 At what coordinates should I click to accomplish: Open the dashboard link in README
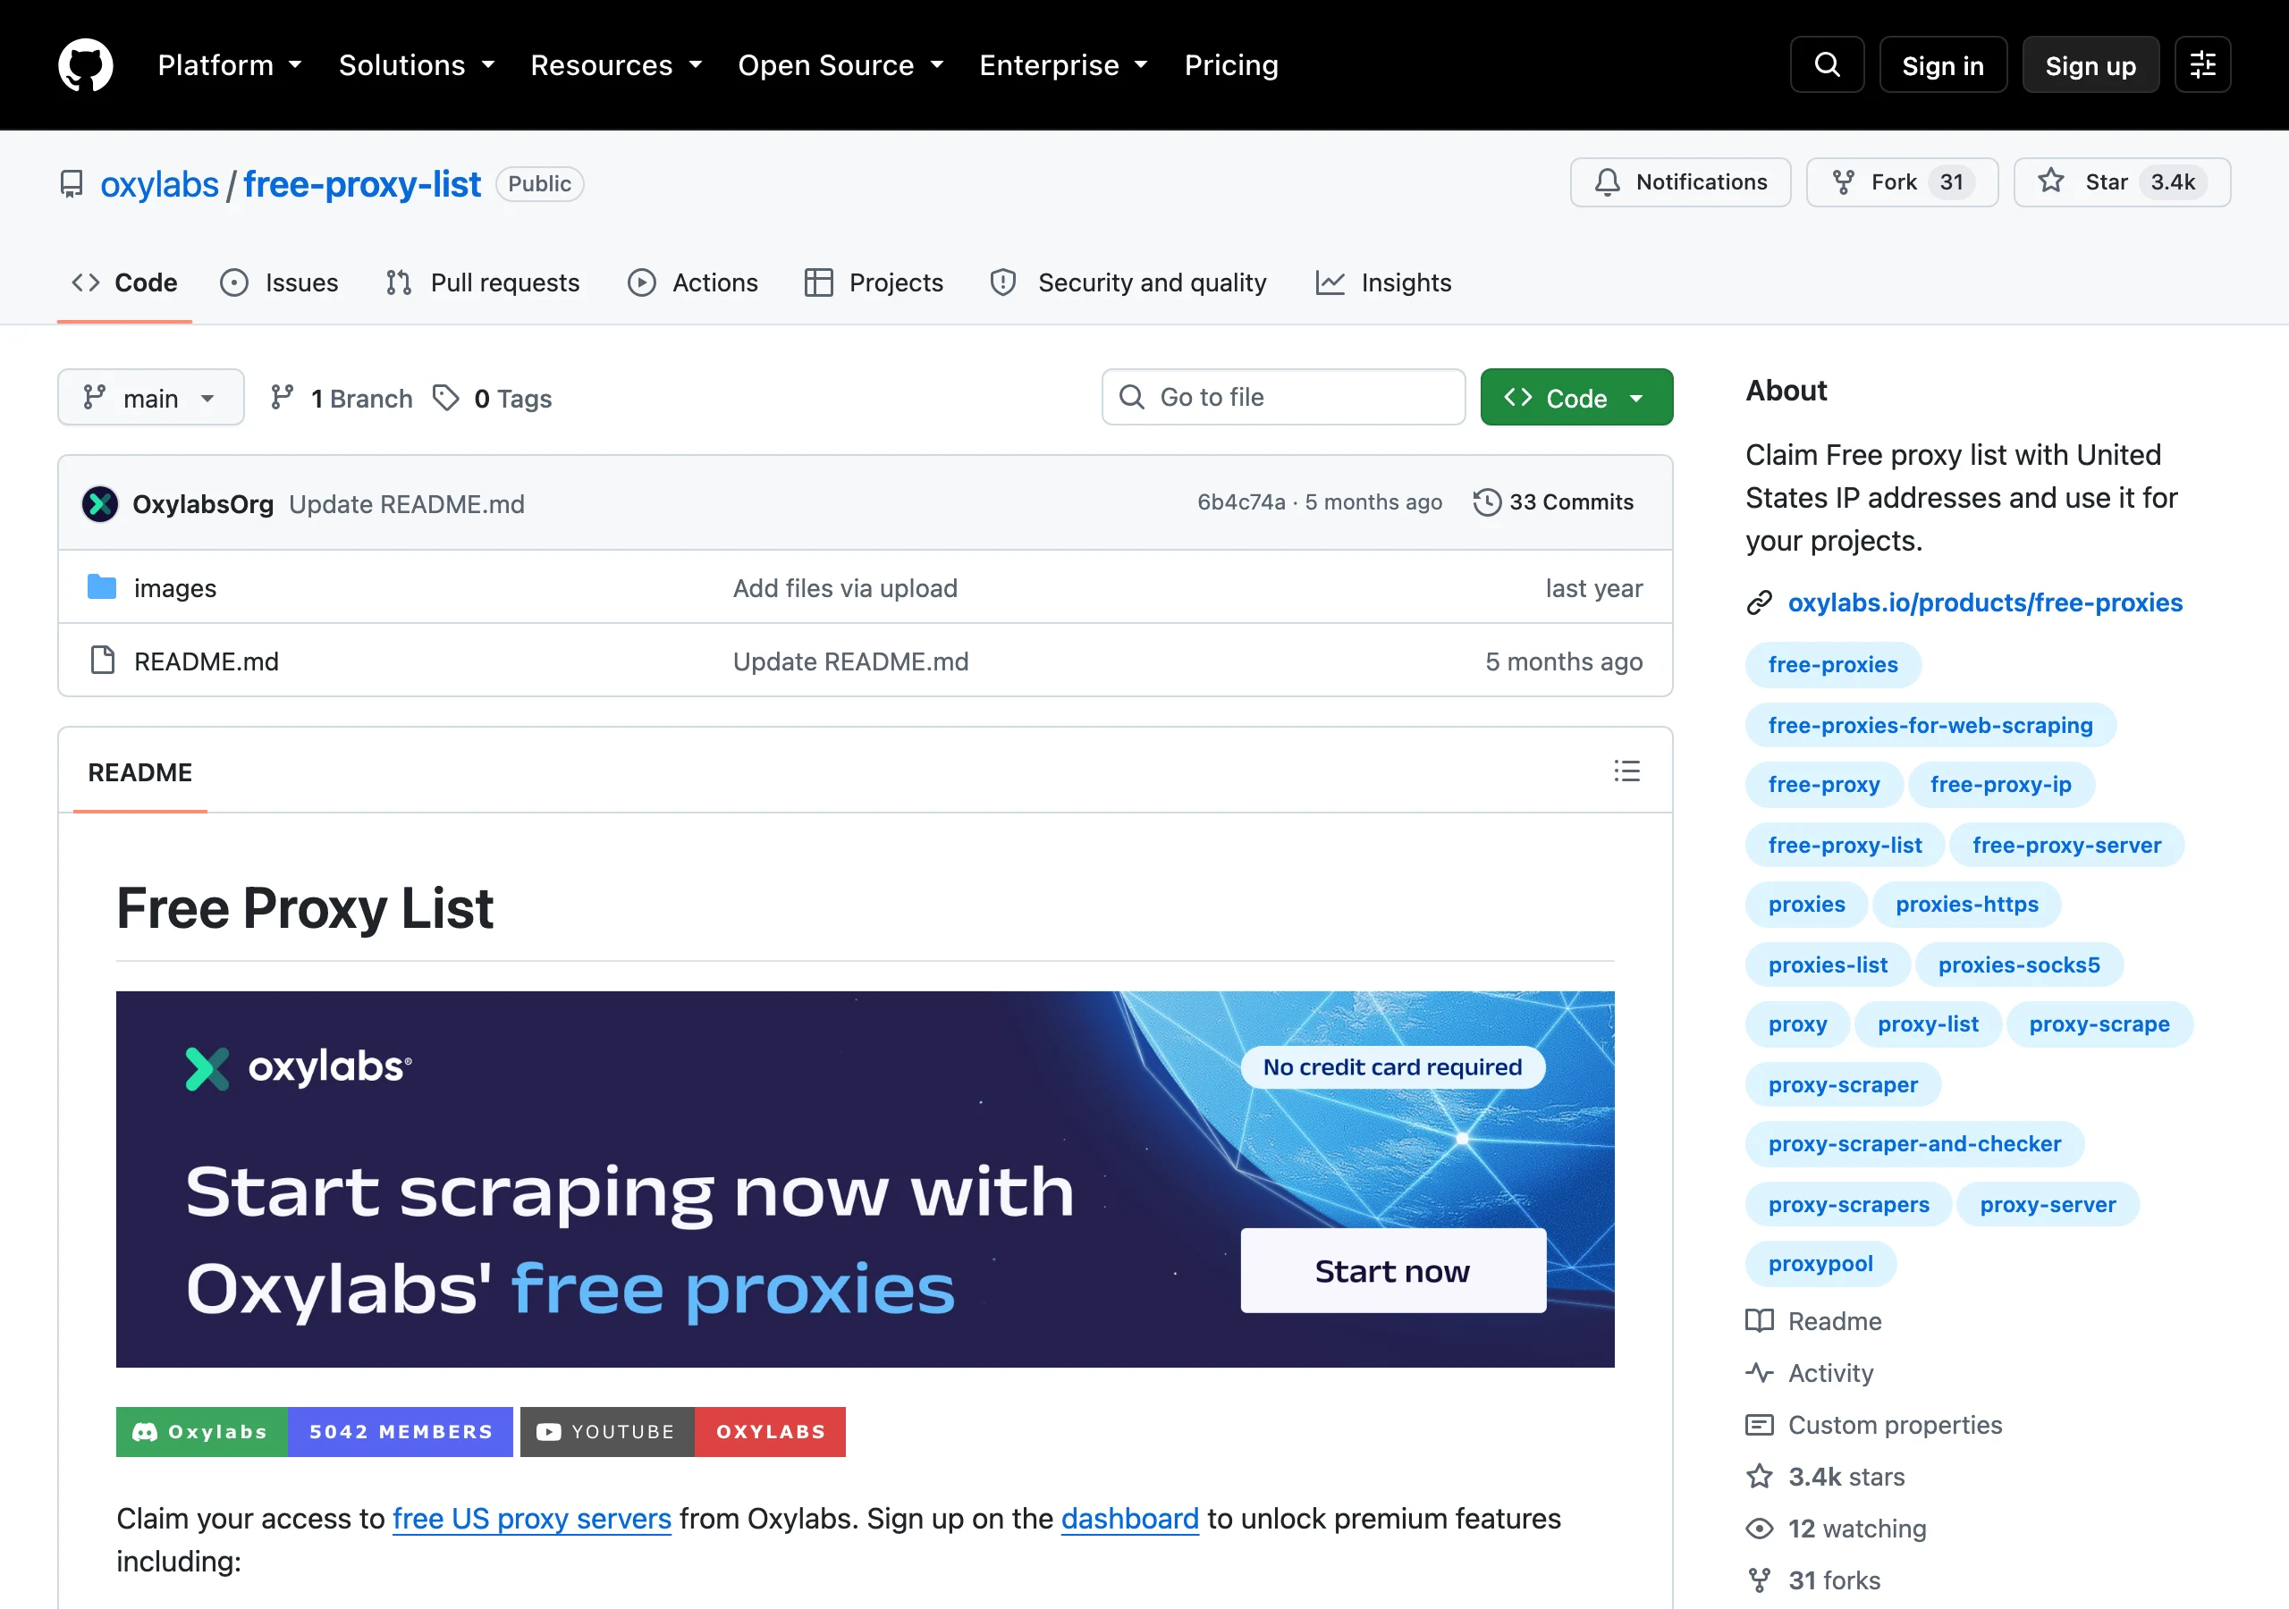[1129, 1519]
